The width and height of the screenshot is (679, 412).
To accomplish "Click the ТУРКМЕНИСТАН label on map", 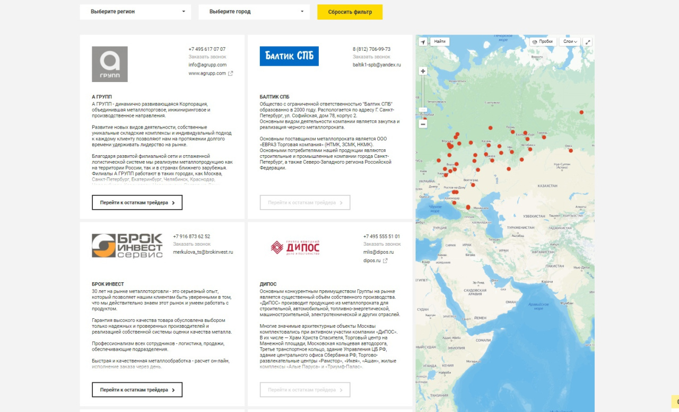I will [521, 227].
